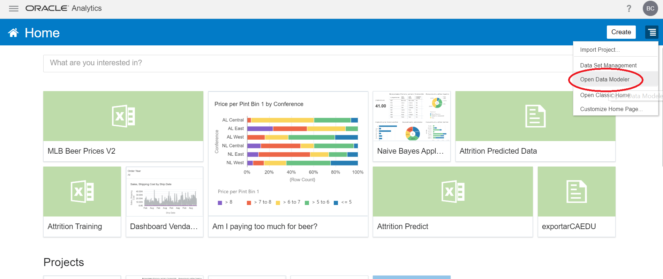Open the help question mark icon
663x279 pixels.
629,8
